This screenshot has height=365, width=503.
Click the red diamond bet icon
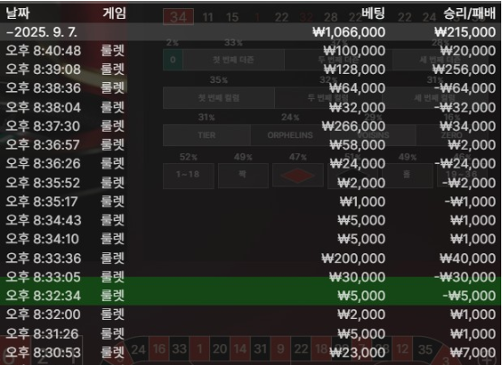pyautogui.click(x=297, y=175)
